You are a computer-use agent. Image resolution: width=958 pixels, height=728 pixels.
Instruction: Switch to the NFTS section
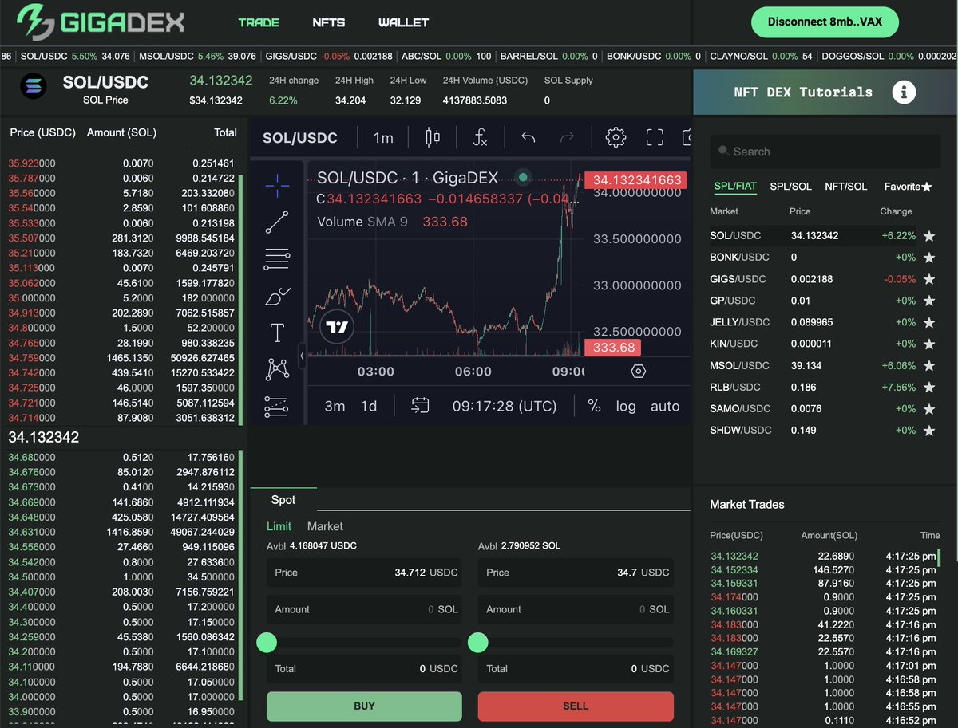(x=329, y=22)
